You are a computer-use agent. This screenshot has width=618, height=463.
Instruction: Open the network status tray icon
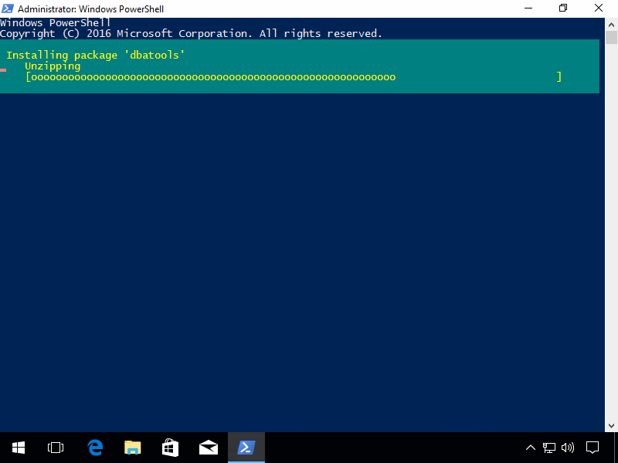[549, 448]
